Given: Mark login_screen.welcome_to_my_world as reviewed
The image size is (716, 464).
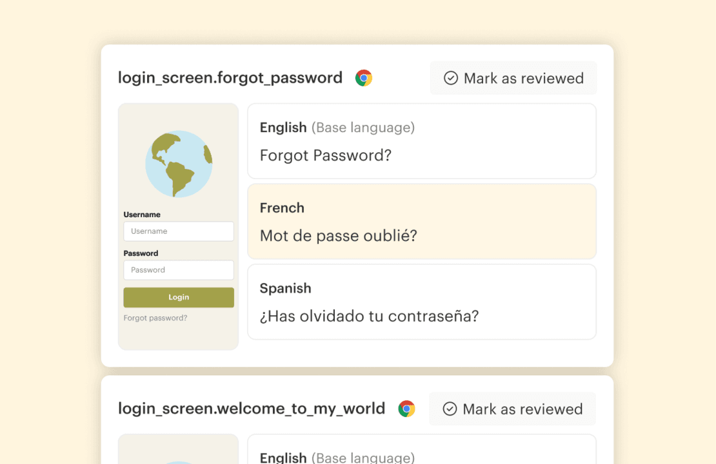Looking at the screenshot, I should (x=513, y=409).
